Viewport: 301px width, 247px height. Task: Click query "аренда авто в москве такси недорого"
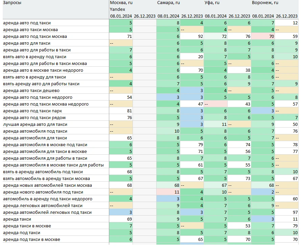click(x=43, y=70)
